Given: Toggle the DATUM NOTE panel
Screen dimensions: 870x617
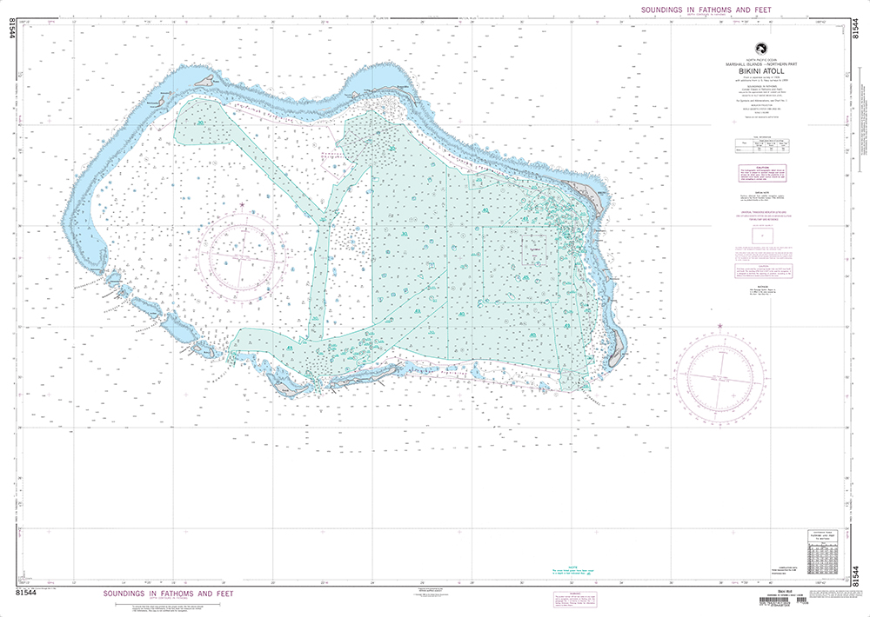Looking at the screenshot, I should (764, 195).
